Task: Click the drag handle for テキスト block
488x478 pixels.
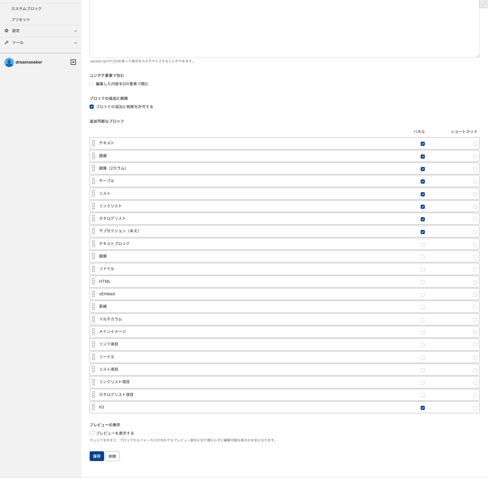Action: (93, 143)
